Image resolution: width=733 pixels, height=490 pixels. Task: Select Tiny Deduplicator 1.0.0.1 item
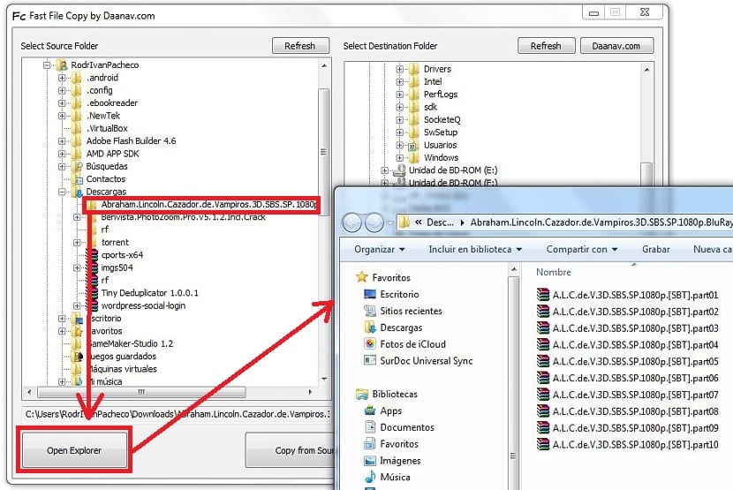click(x=149, y=293)
